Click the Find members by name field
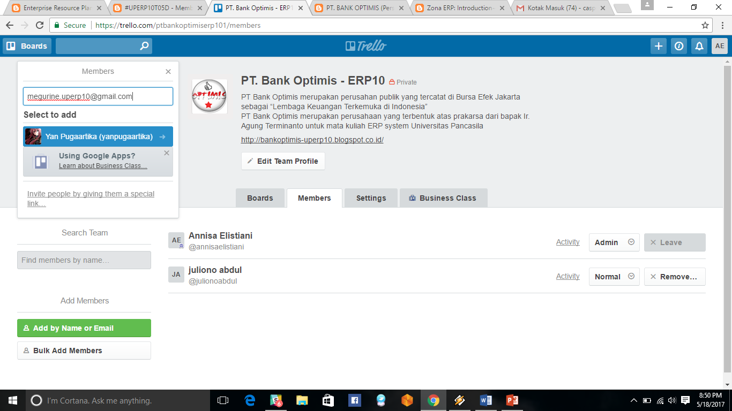Viewport: 732px width, 411px height. (84, 260)
